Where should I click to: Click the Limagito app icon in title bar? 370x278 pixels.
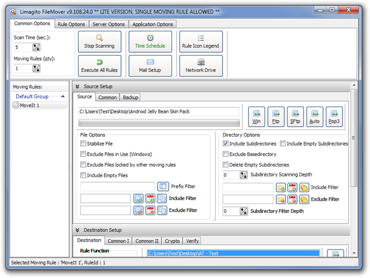[13, 12]
